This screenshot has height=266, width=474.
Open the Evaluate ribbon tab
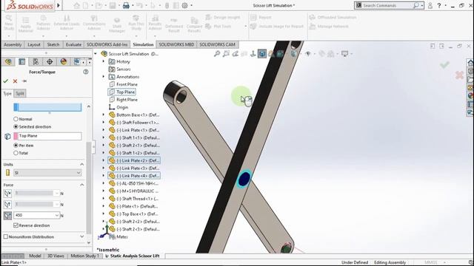point(73,44)
